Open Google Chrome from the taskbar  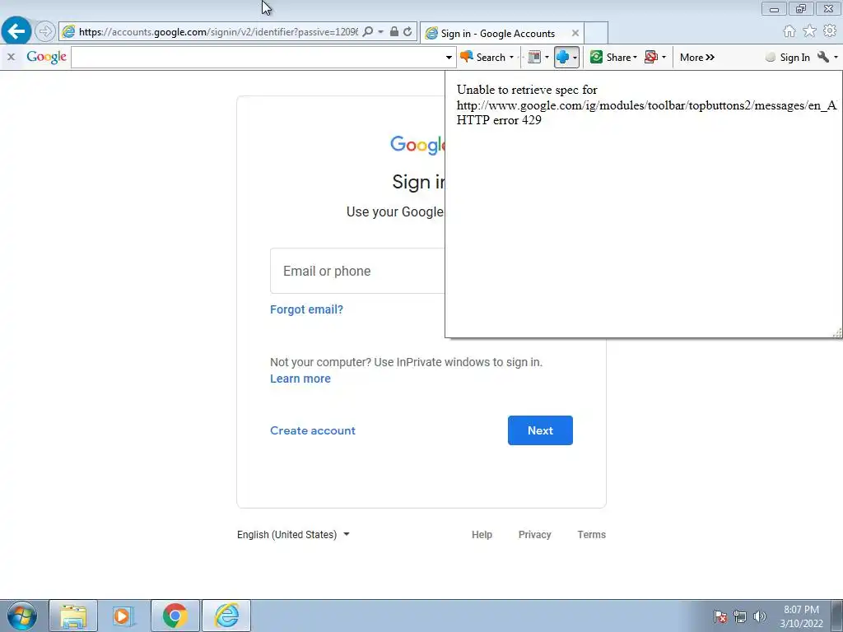175,616
